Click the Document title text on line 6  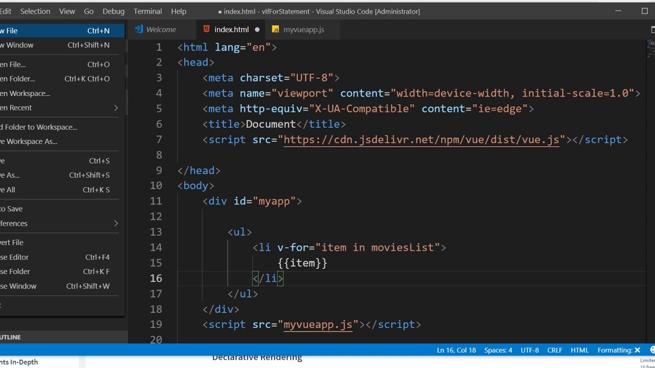tap(271, 124)
